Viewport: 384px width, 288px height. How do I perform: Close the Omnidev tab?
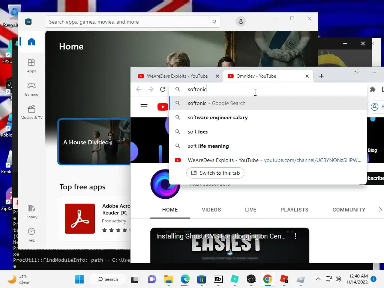pyautogui.click(x=307, y=76)
